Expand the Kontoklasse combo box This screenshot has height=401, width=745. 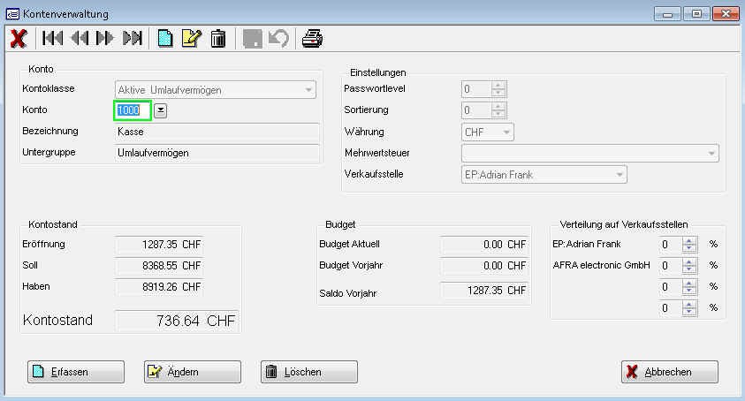[308, 90]
